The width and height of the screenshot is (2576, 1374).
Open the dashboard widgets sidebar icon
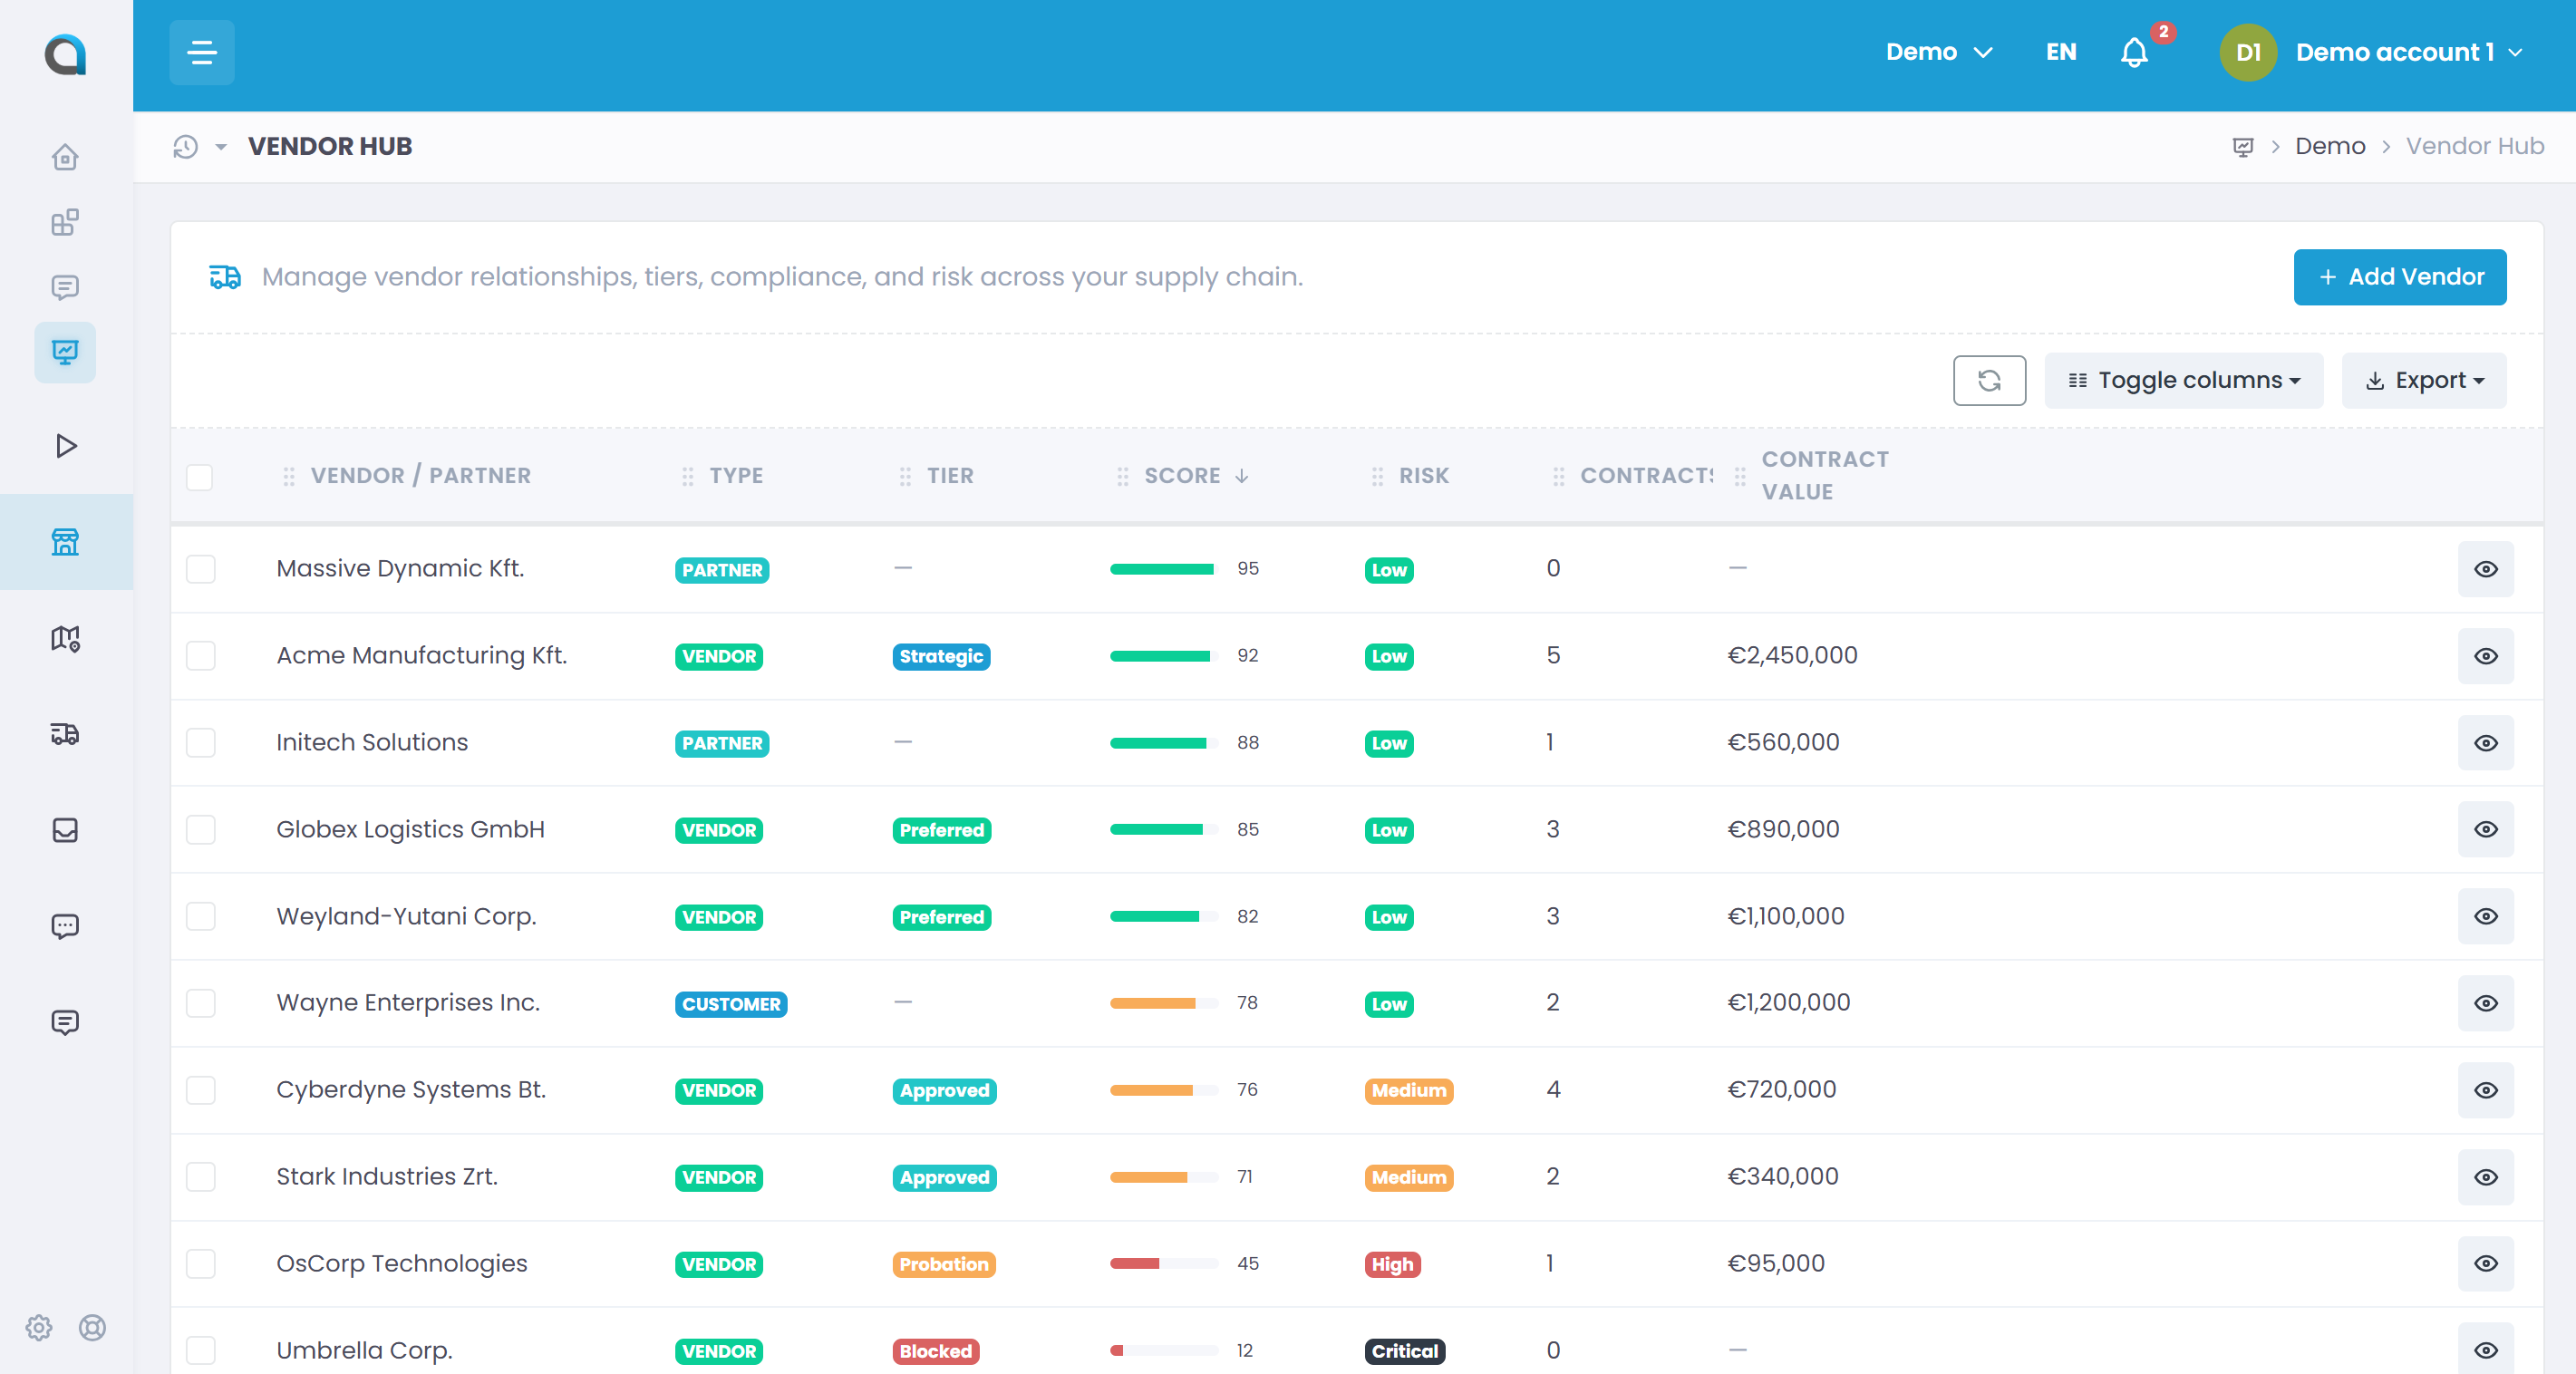pyautogui.click(x=65, y=222)
